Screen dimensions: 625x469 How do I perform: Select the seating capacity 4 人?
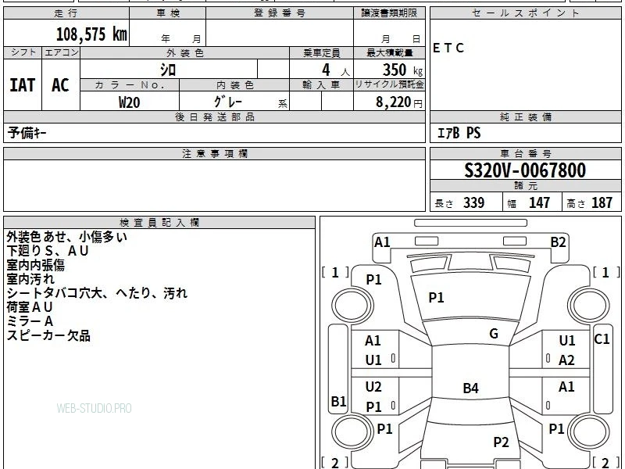coord(336,70)
